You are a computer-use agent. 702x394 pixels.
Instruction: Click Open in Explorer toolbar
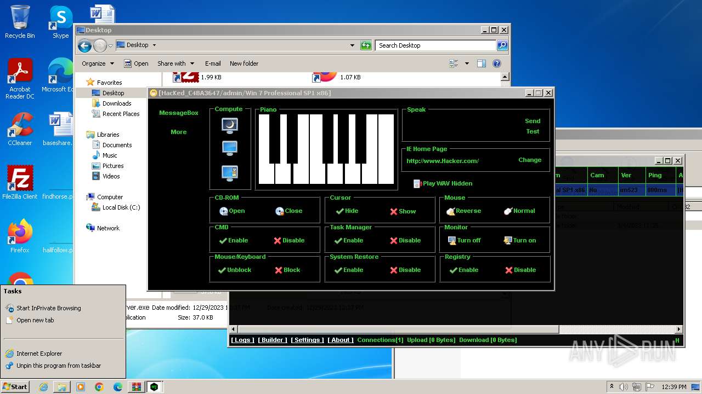pyautogui.click(x=136, y=63)
